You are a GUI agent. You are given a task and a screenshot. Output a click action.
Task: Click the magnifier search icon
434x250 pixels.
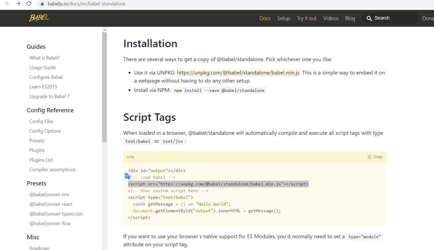[369, 18]
